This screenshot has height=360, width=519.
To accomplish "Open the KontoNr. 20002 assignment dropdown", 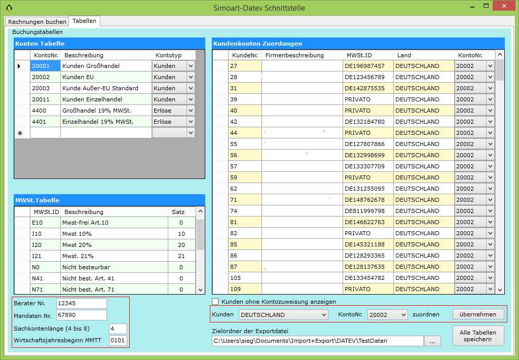I will [403, 315].
